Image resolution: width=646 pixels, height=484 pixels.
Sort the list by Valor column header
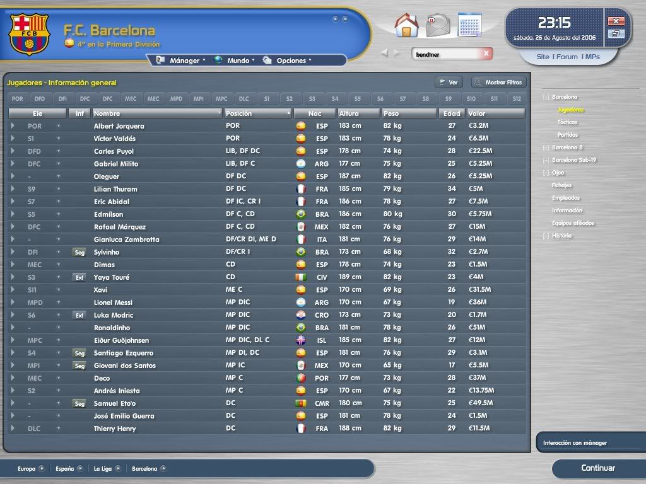(x=496, y=113)
